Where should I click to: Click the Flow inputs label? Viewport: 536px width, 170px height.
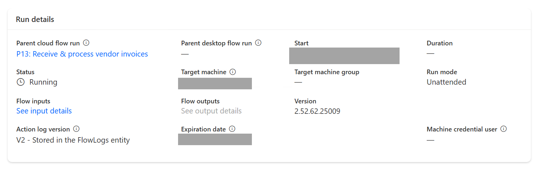pyautogui.click(x=33, y=101)
